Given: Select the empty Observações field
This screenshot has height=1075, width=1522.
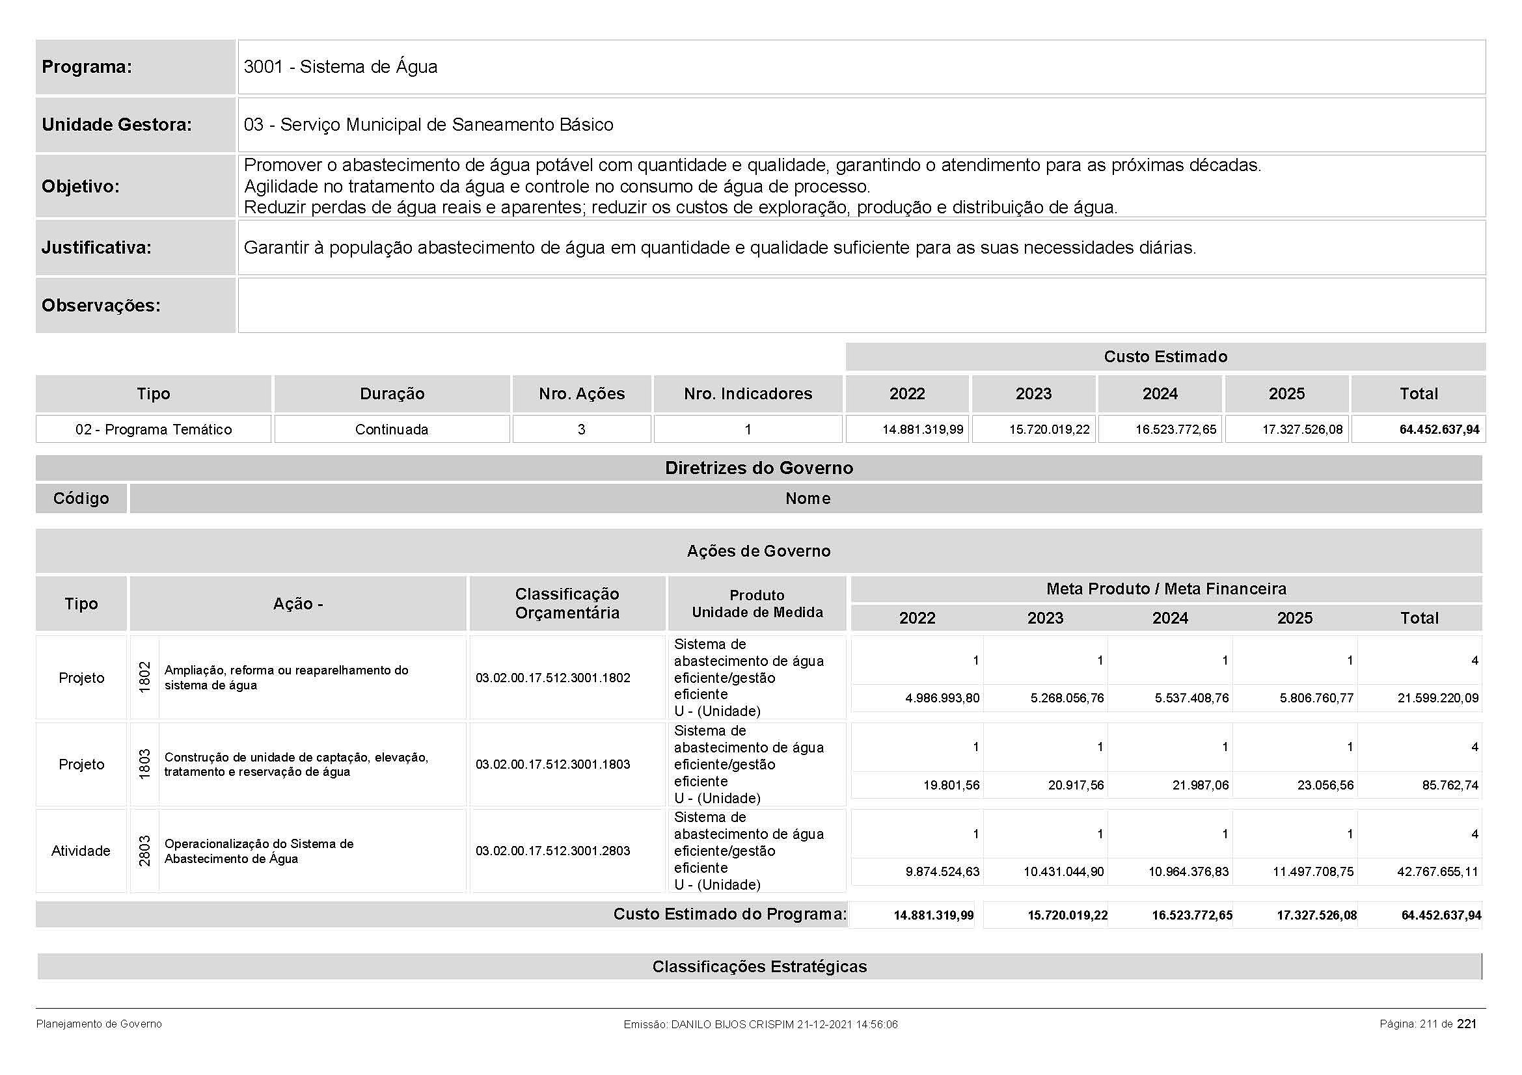Looking at the screenshot, I should [x=860, y=306].
